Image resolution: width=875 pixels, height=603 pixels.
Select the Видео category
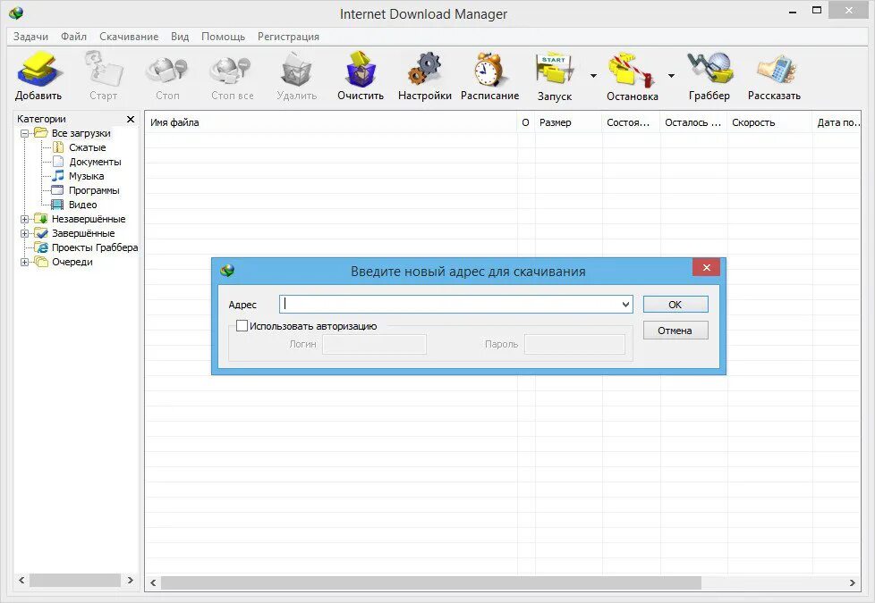click(82, 205)
